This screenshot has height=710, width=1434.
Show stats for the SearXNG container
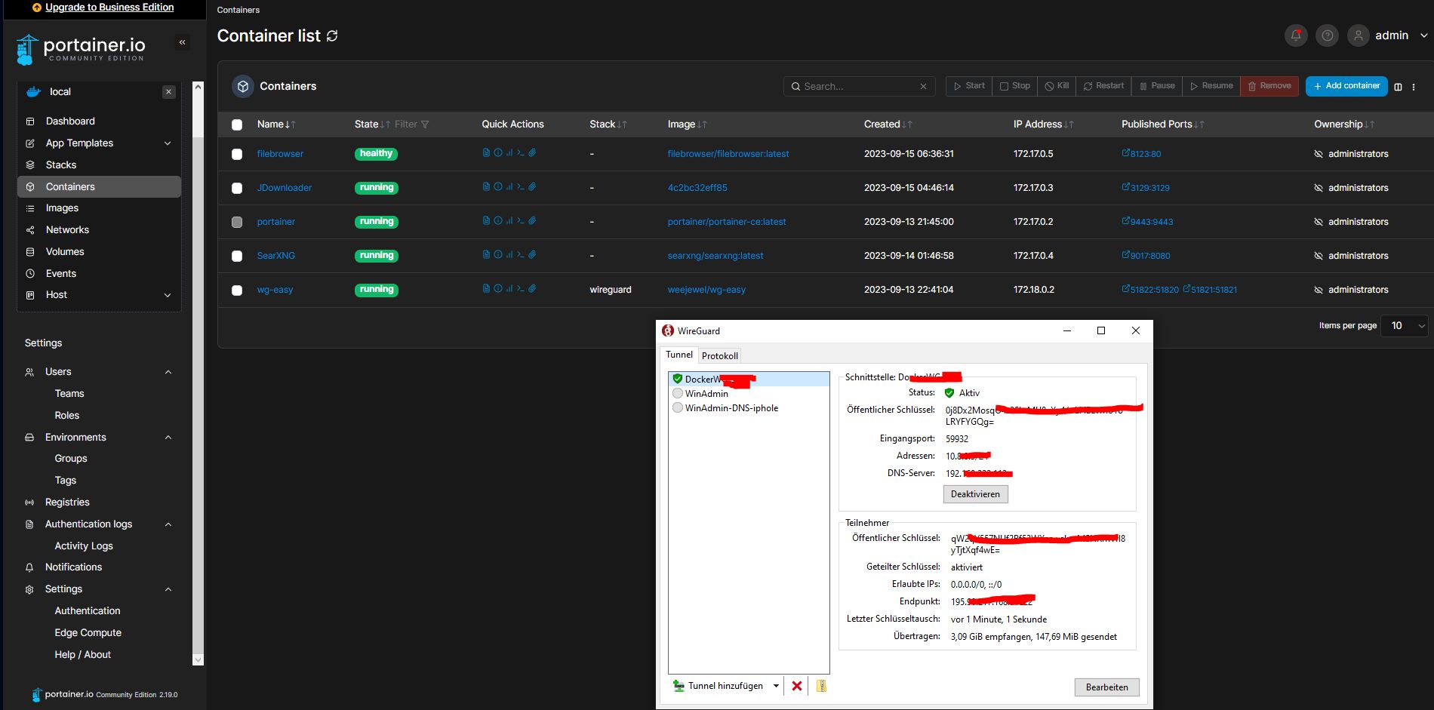click(x=509, y=254)
